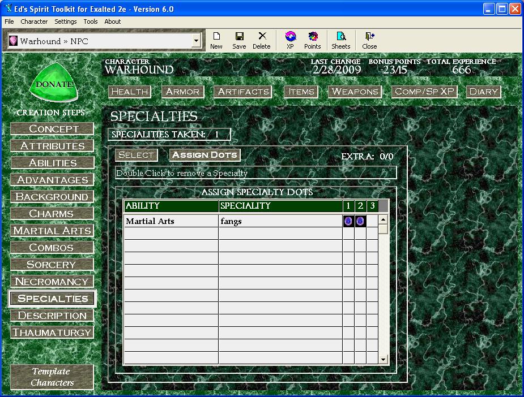
Task: Click the pink gem icon beside Warhound
Action: click(x=13, y=41)
